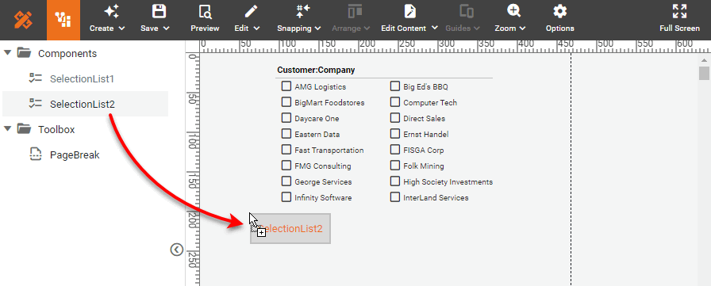Select SelectionList1 label in the tree
The height and width of the screenshot is (286, 711).
point(82,78)
